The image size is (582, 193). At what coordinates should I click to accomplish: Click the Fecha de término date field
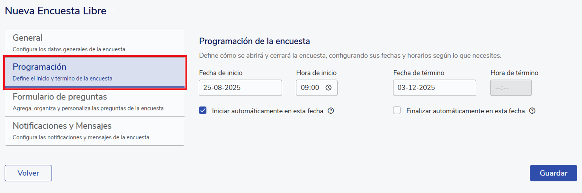tap(434, 88)
